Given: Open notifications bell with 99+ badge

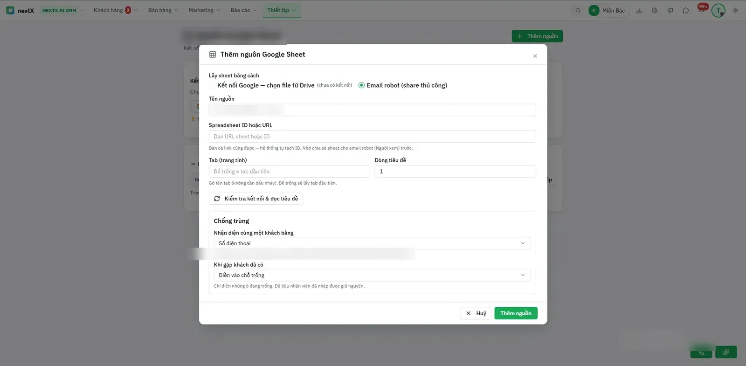Looking at the screenshot, I should [701, 10].
